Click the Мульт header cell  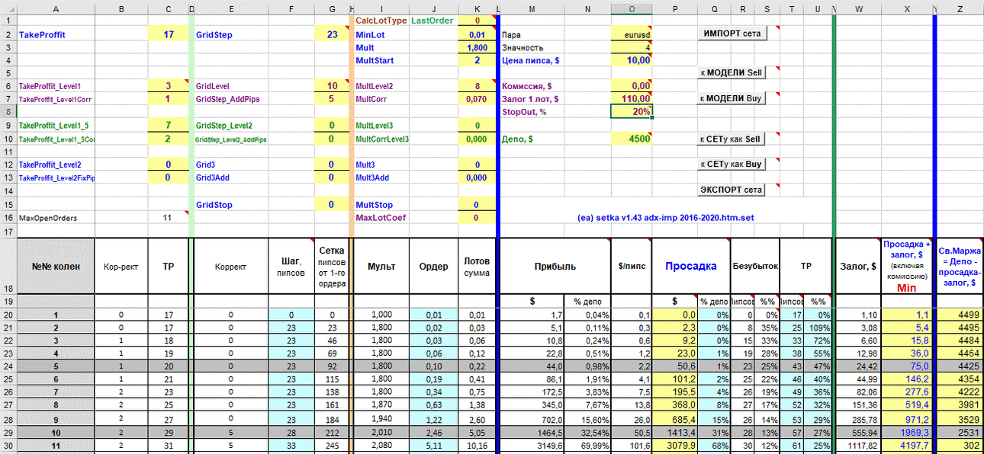(x=381, y=267)
